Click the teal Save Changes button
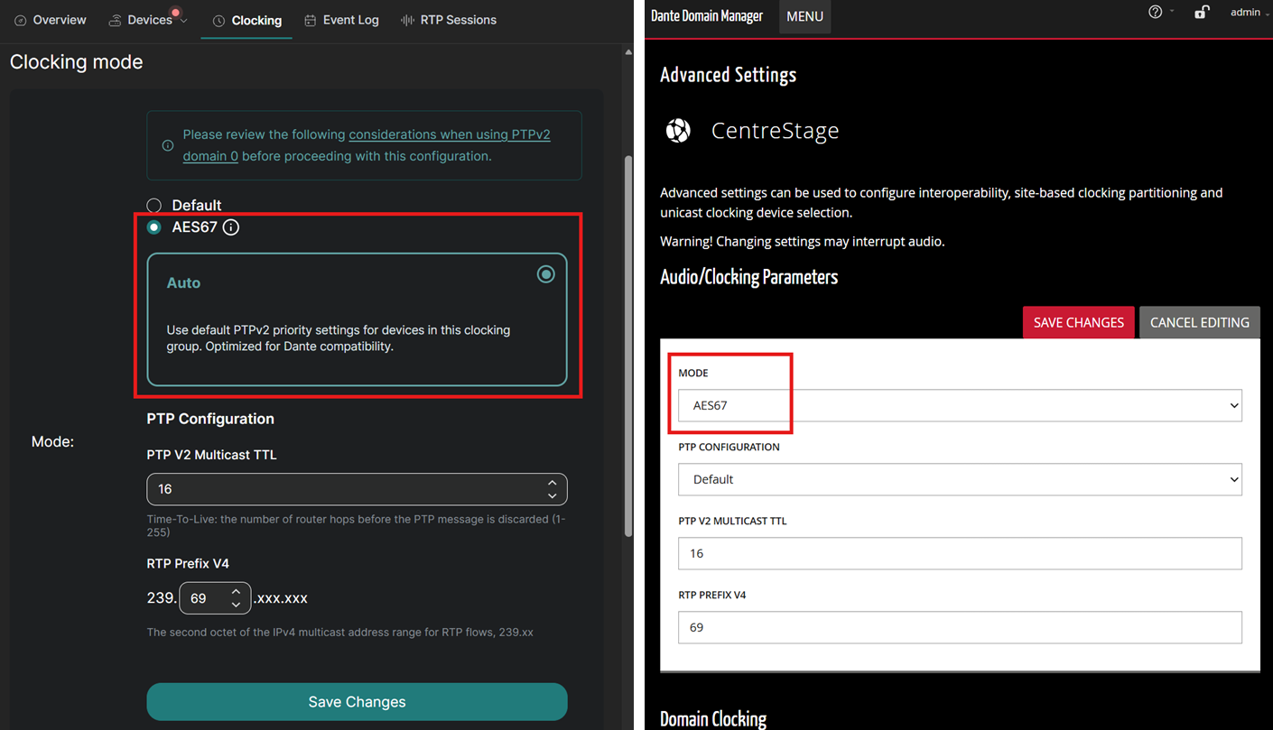Screen dimensions: 1273x730 point(357,702)
